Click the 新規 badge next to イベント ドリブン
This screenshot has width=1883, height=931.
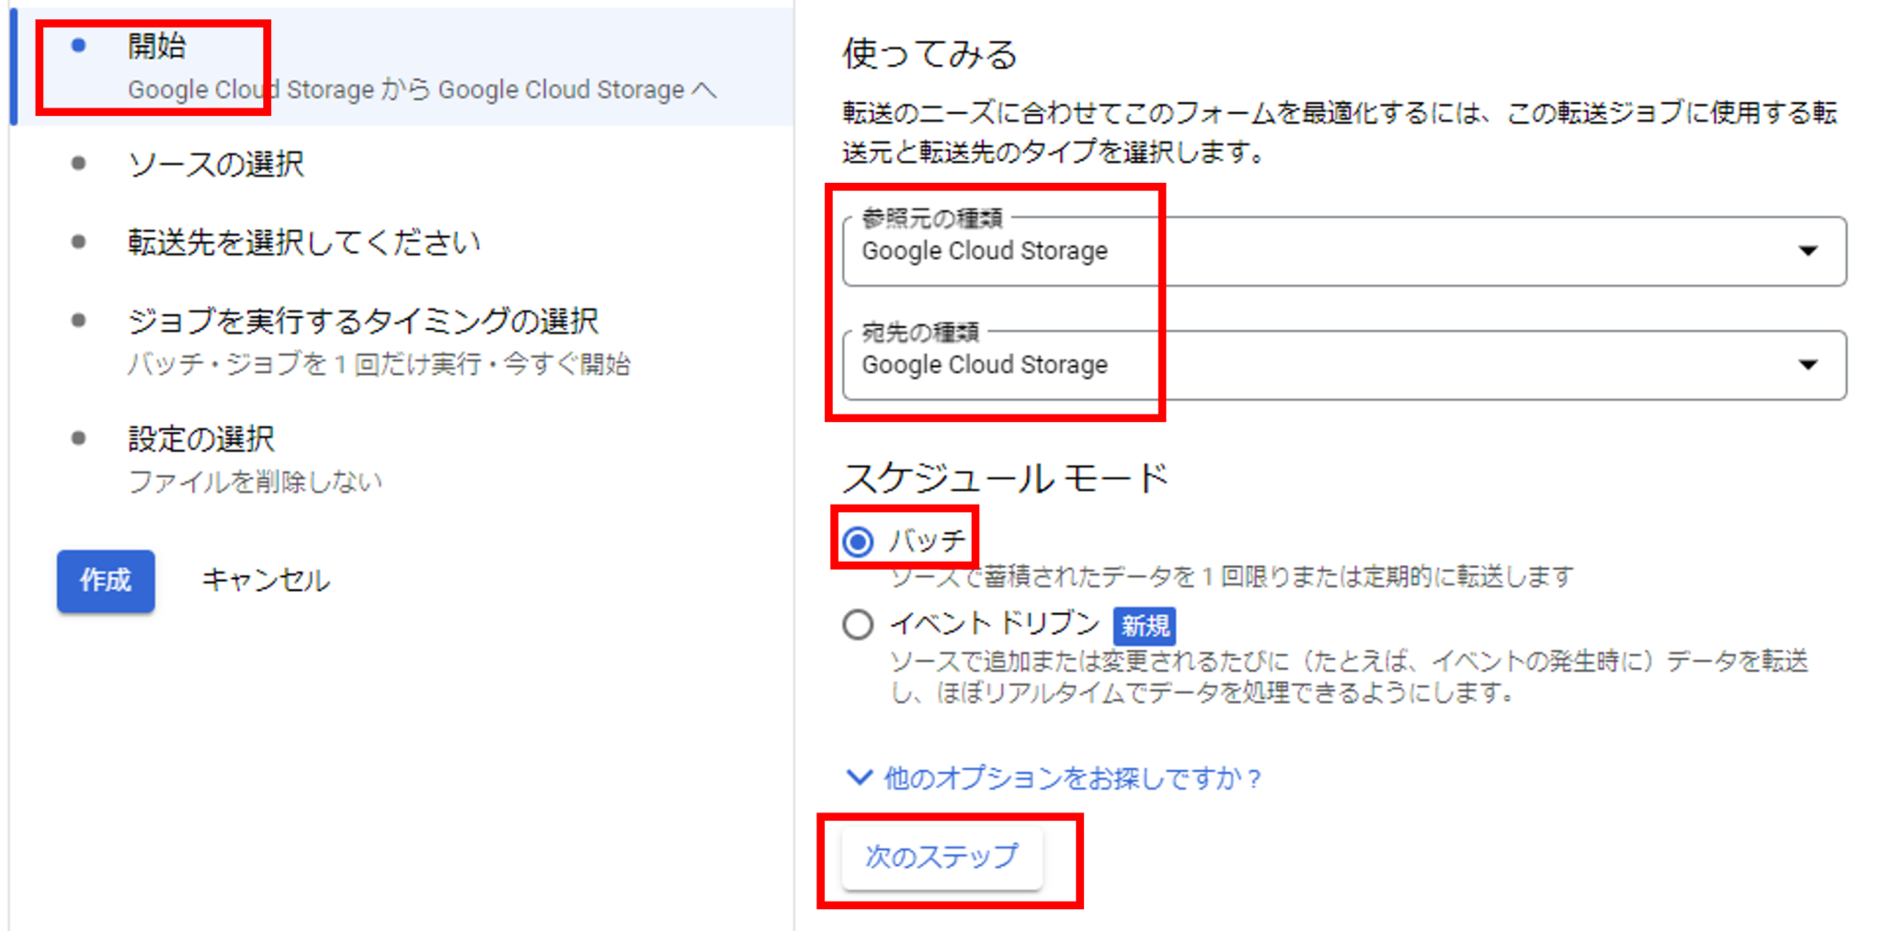[1143, 626]
